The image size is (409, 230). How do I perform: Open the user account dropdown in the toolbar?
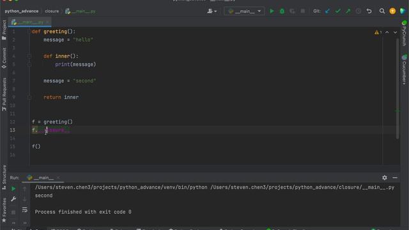pyautogui.click(x=212, y=11)
